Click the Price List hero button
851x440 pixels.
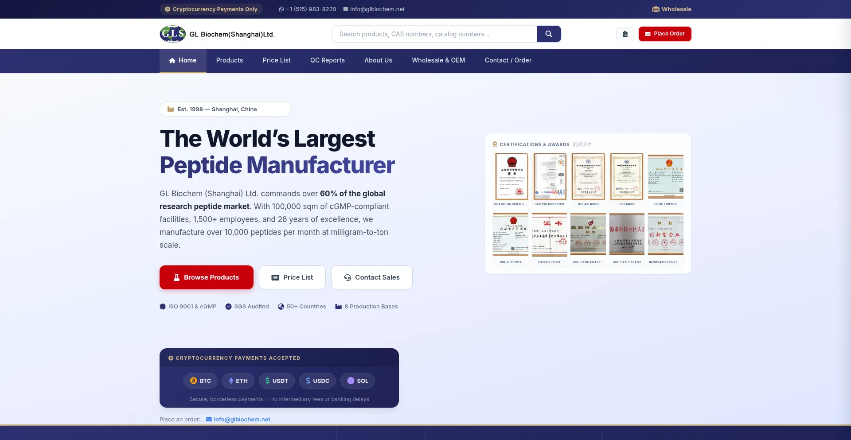(292, 277)
